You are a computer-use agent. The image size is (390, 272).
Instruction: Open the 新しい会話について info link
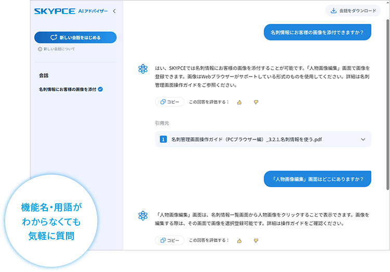click(57, 49)
